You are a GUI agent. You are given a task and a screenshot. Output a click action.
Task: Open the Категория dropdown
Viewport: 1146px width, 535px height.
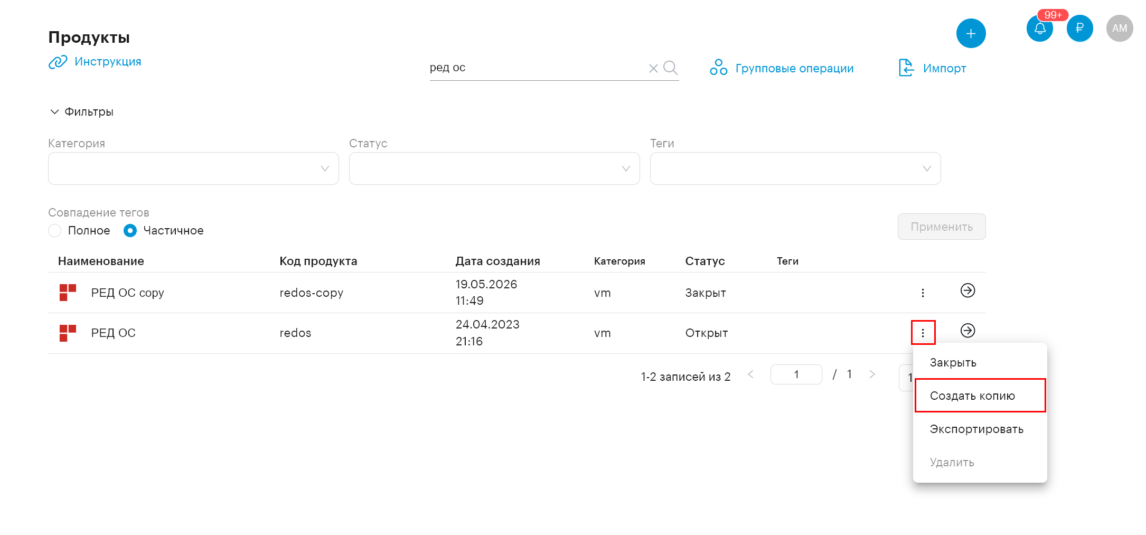pos(193,168)
